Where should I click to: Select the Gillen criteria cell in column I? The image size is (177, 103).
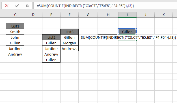[x=127, y=32]
